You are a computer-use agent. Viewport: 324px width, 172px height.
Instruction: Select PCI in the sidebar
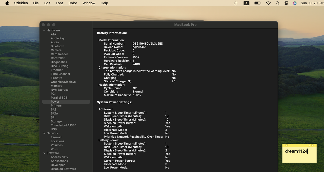53,94
